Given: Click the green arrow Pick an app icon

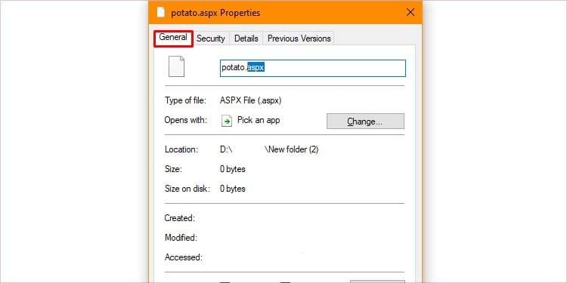Looking at the screenshot, I should (x=226, y=121).
